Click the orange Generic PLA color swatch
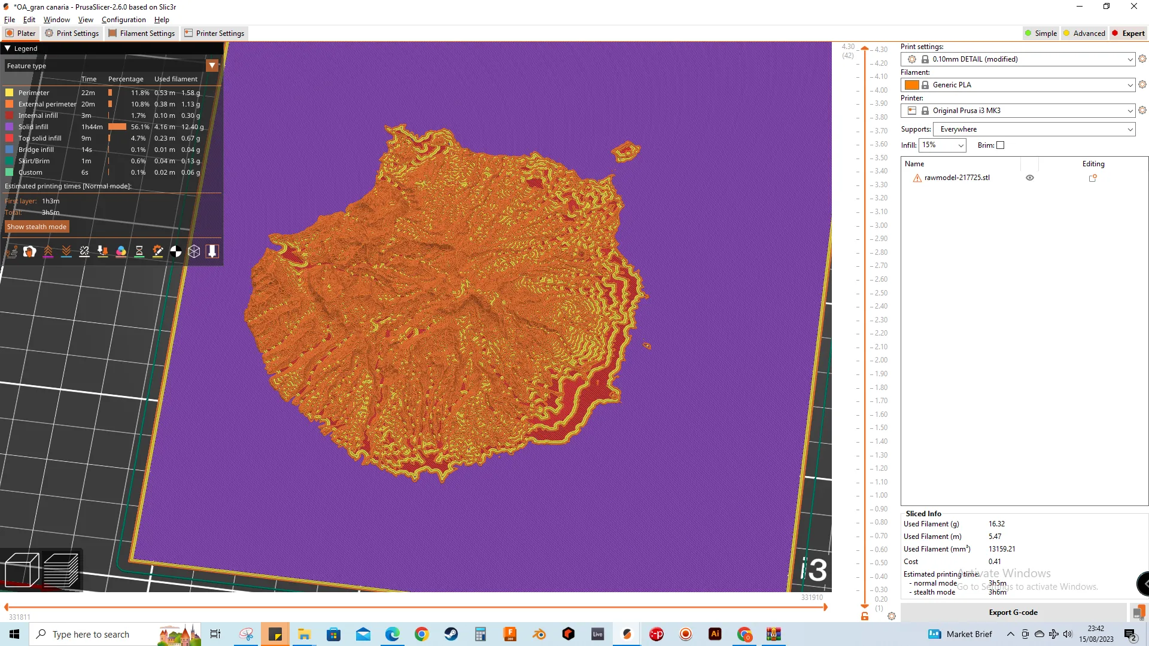Screen dimensions: 1149x646 (911, 85)
